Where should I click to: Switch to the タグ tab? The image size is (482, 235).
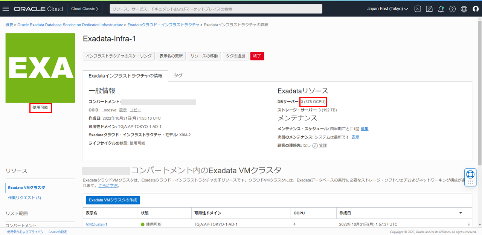178,76
